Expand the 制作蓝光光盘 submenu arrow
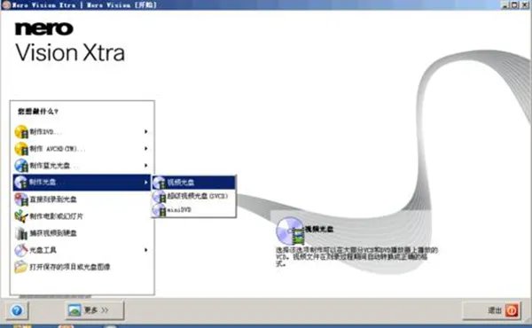Image resolution: width=532 pixels, height=328 pixels. (146, 166)
